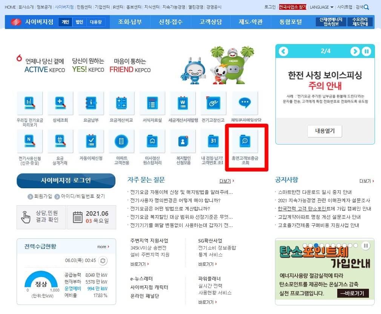Click the 수요관리 제도안내 button
The image size is (381, 314).
pyautogui.click(x=360, y=22)
